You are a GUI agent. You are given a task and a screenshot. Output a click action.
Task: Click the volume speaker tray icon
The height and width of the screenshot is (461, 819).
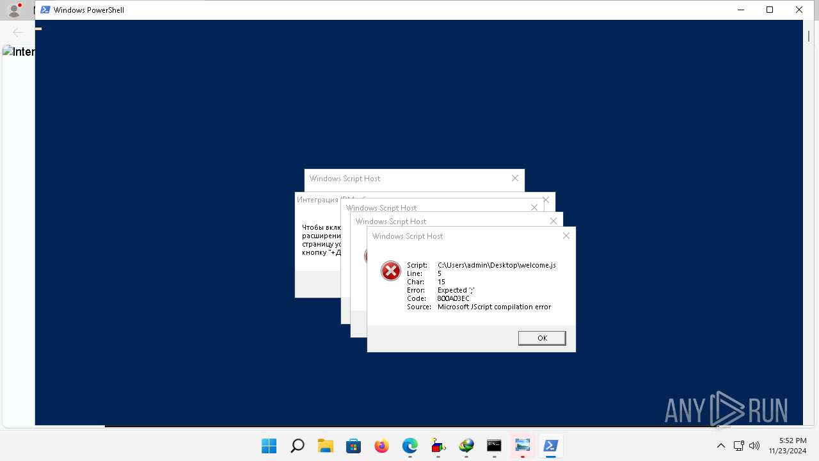[x=754, y=446]
